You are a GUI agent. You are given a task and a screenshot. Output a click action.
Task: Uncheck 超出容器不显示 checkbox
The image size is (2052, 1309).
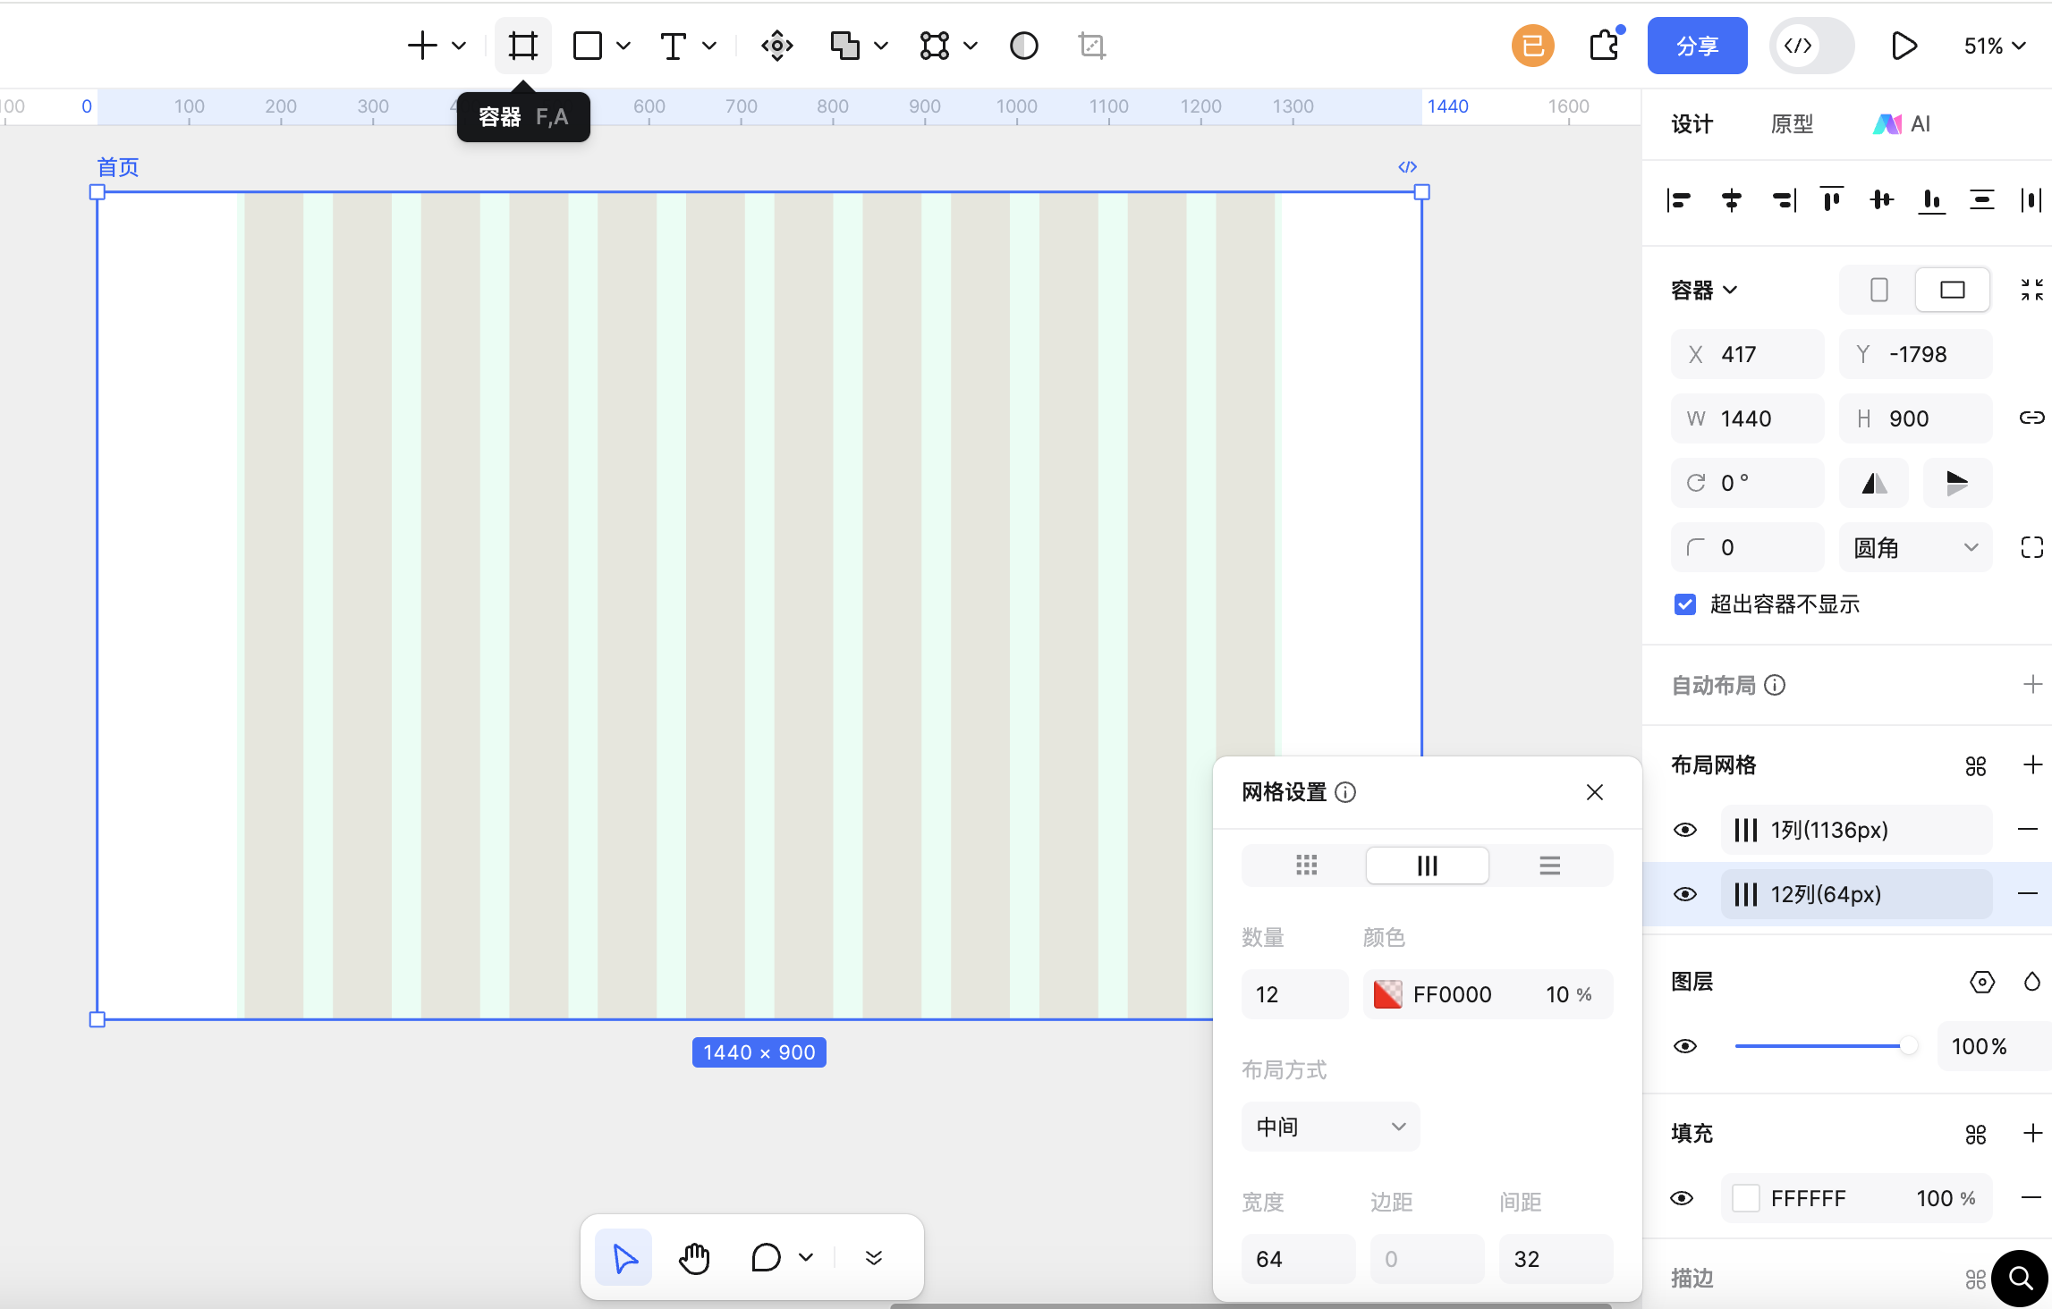[x=1685, y=604]
